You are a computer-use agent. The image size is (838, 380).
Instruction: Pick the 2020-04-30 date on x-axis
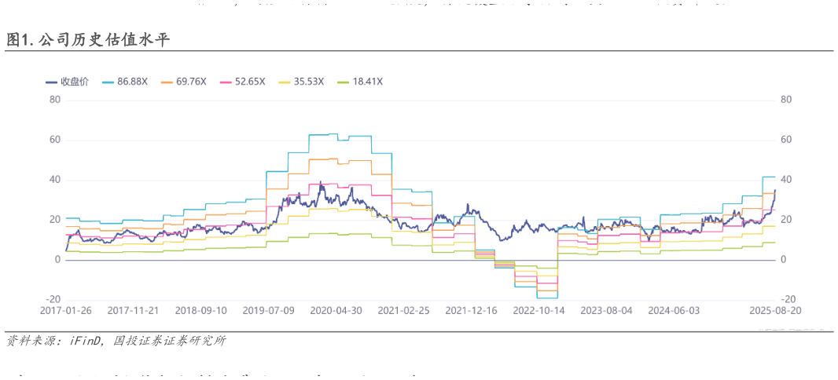(336, 310)
